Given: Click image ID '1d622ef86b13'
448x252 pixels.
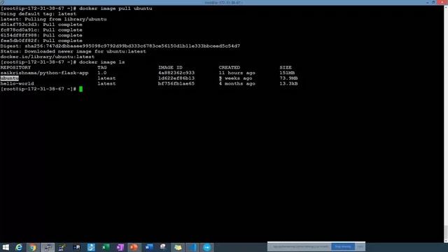Looking at the screenshot, I should point(176,78).
